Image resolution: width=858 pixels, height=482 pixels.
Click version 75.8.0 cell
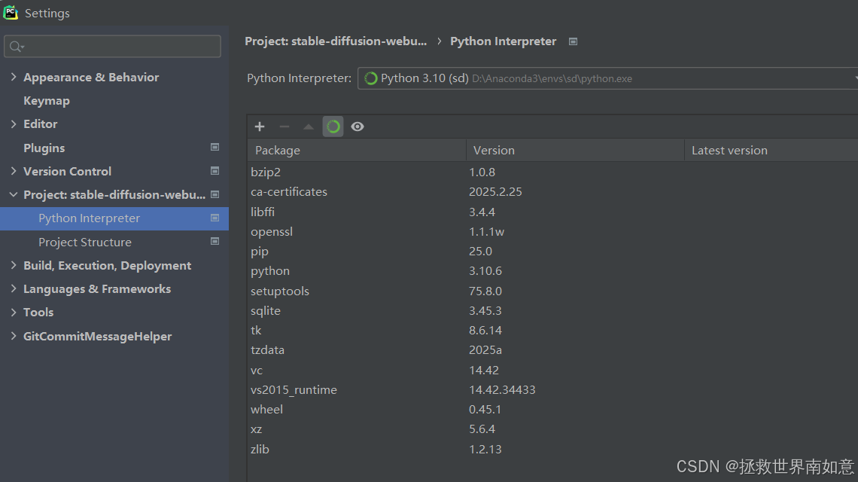tap(485, 291)
